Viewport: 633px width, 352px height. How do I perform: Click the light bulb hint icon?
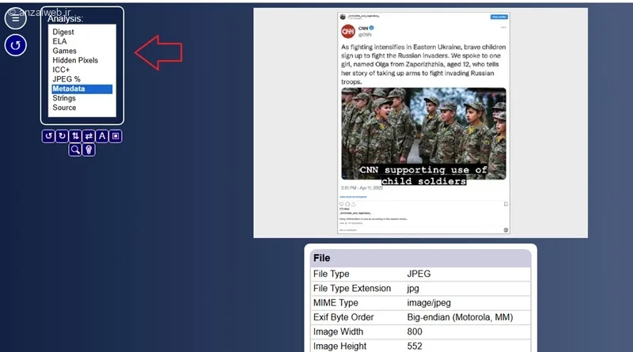pyautogui.click(x=89, y=150)
